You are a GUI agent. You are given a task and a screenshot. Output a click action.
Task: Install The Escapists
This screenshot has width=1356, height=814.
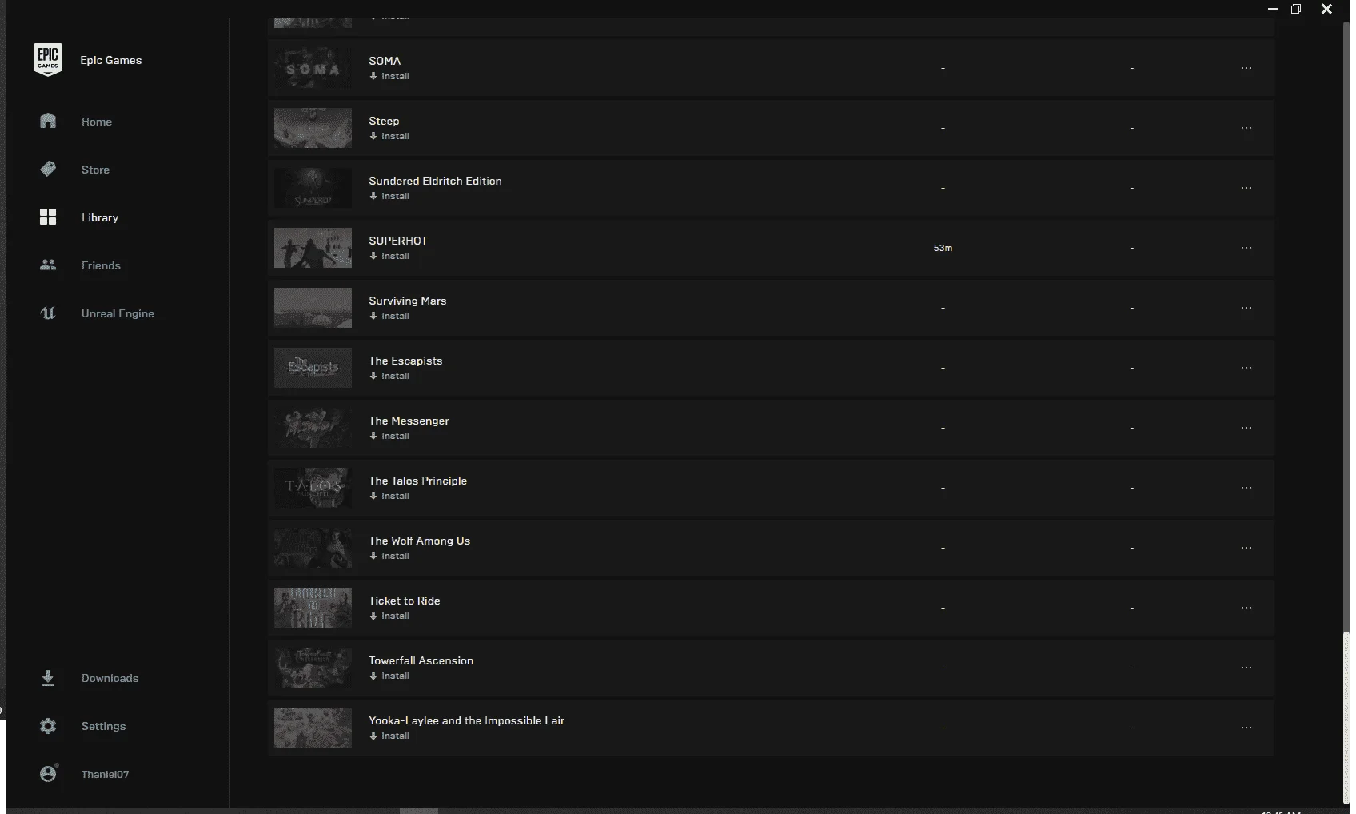coord(389,376)
